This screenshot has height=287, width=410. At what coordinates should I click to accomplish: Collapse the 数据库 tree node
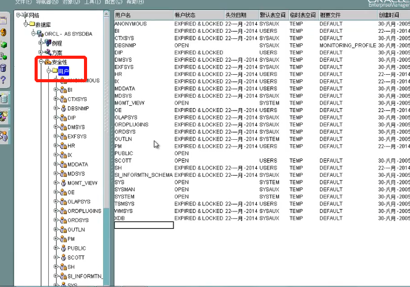click(x=26, y=24)
